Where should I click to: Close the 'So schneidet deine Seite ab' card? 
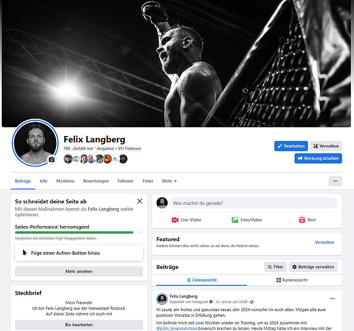[x=139, y=201]
